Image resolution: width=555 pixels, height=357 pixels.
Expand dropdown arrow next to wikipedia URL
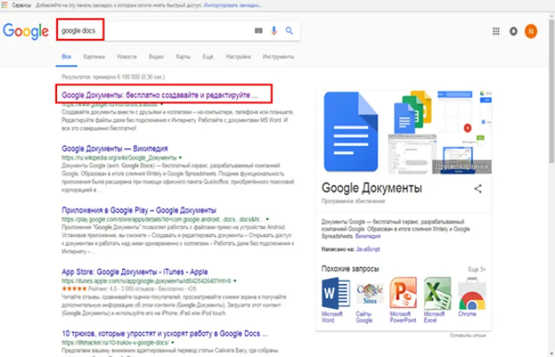point(181,158)
